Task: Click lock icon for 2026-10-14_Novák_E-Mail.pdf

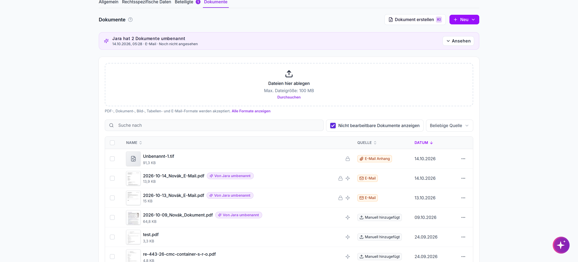Action: 340,178
